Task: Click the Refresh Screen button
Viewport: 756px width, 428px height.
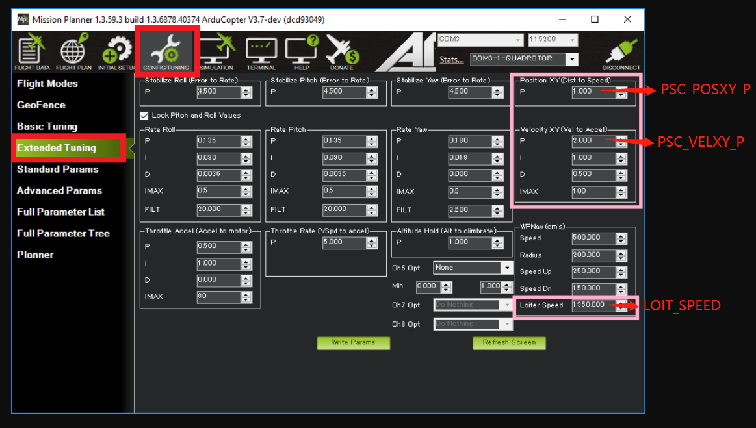Action: [x=509, y=343]
